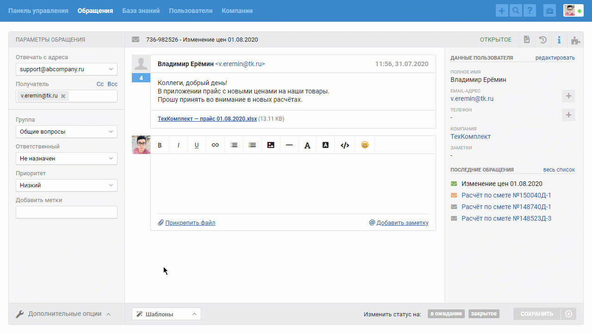Open company ТехКомплект link
The height and width of the screenshot is (333, 592).
click(x=470, y=136)
